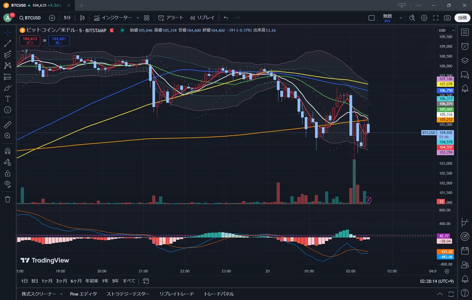Click the compare symbol plus icon
The height and width of the screenshot is (300, 472).
[x=52, y=18]
